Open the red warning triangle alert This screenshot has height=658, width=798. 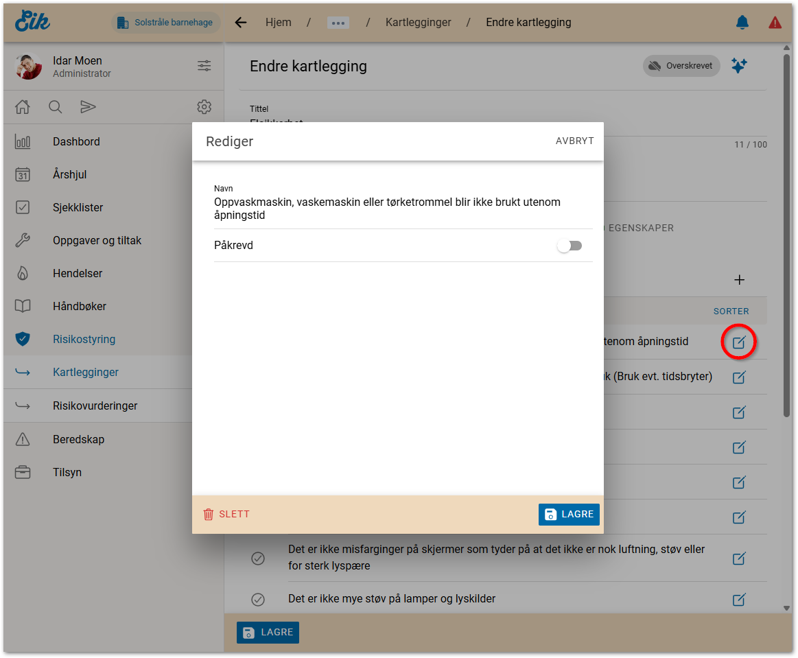click(x=775, y=23)
